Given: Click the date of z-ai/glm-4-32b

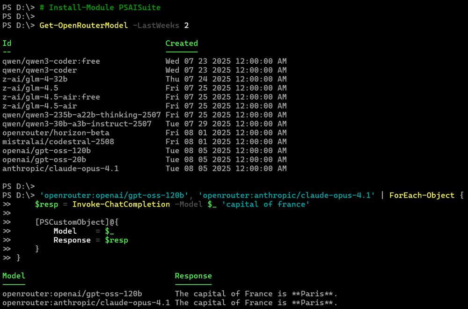Looking at the screenshot, I should [x=226, y=79].
